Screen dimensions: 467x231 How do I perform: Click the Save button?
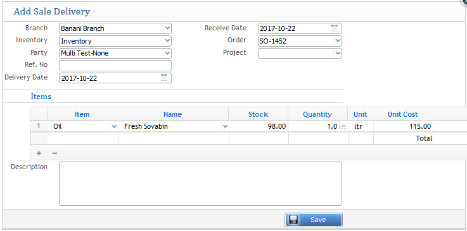(314, 220)
